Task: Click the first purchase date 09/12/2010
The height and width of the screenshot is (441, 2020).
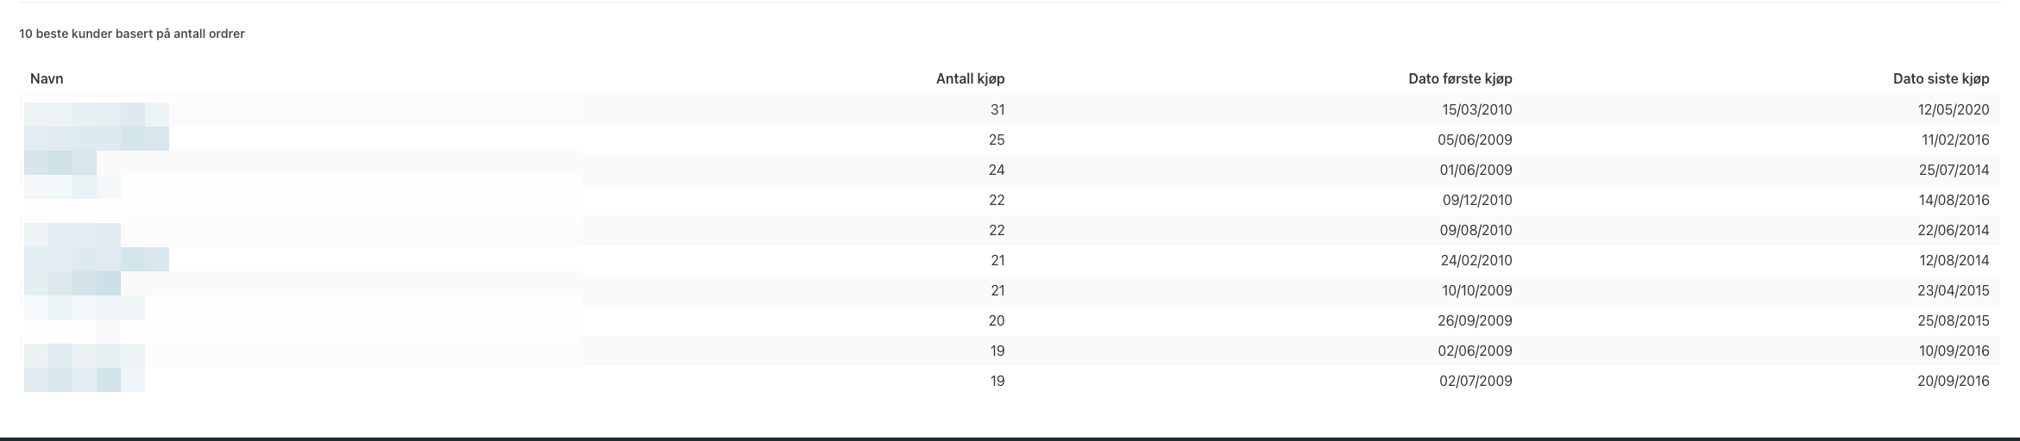Action: click(x=1477, y=200)
